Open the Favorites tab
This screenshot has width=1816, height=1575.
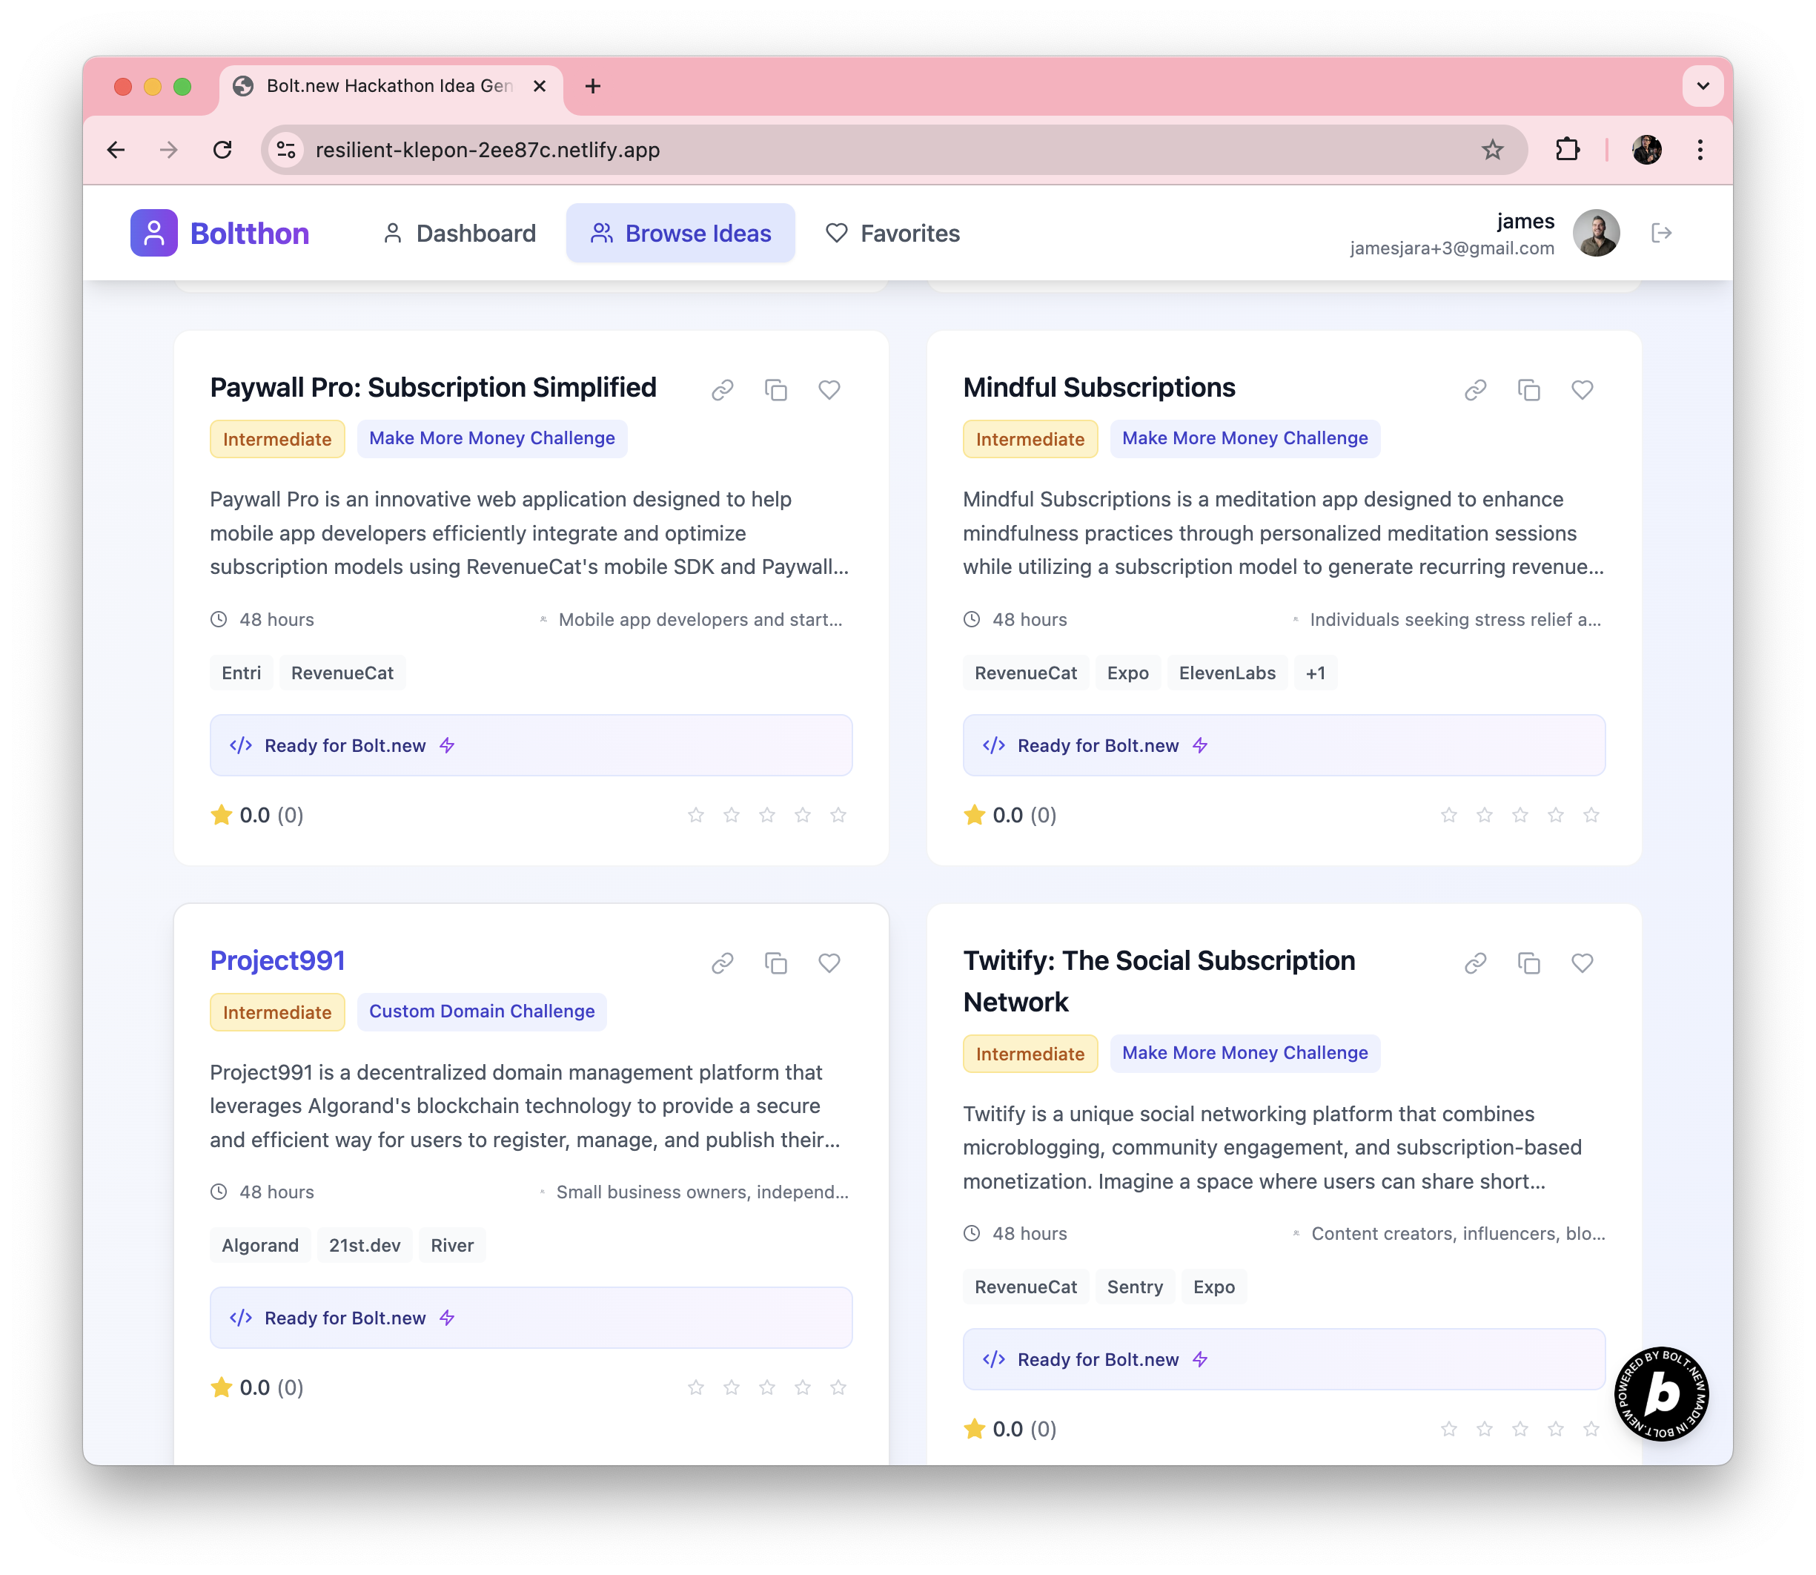pos(892,234)
